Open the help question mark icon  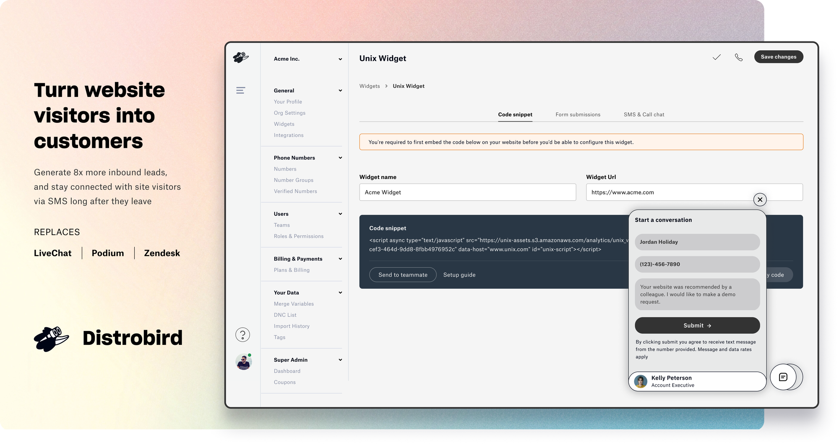pos(242,335)
